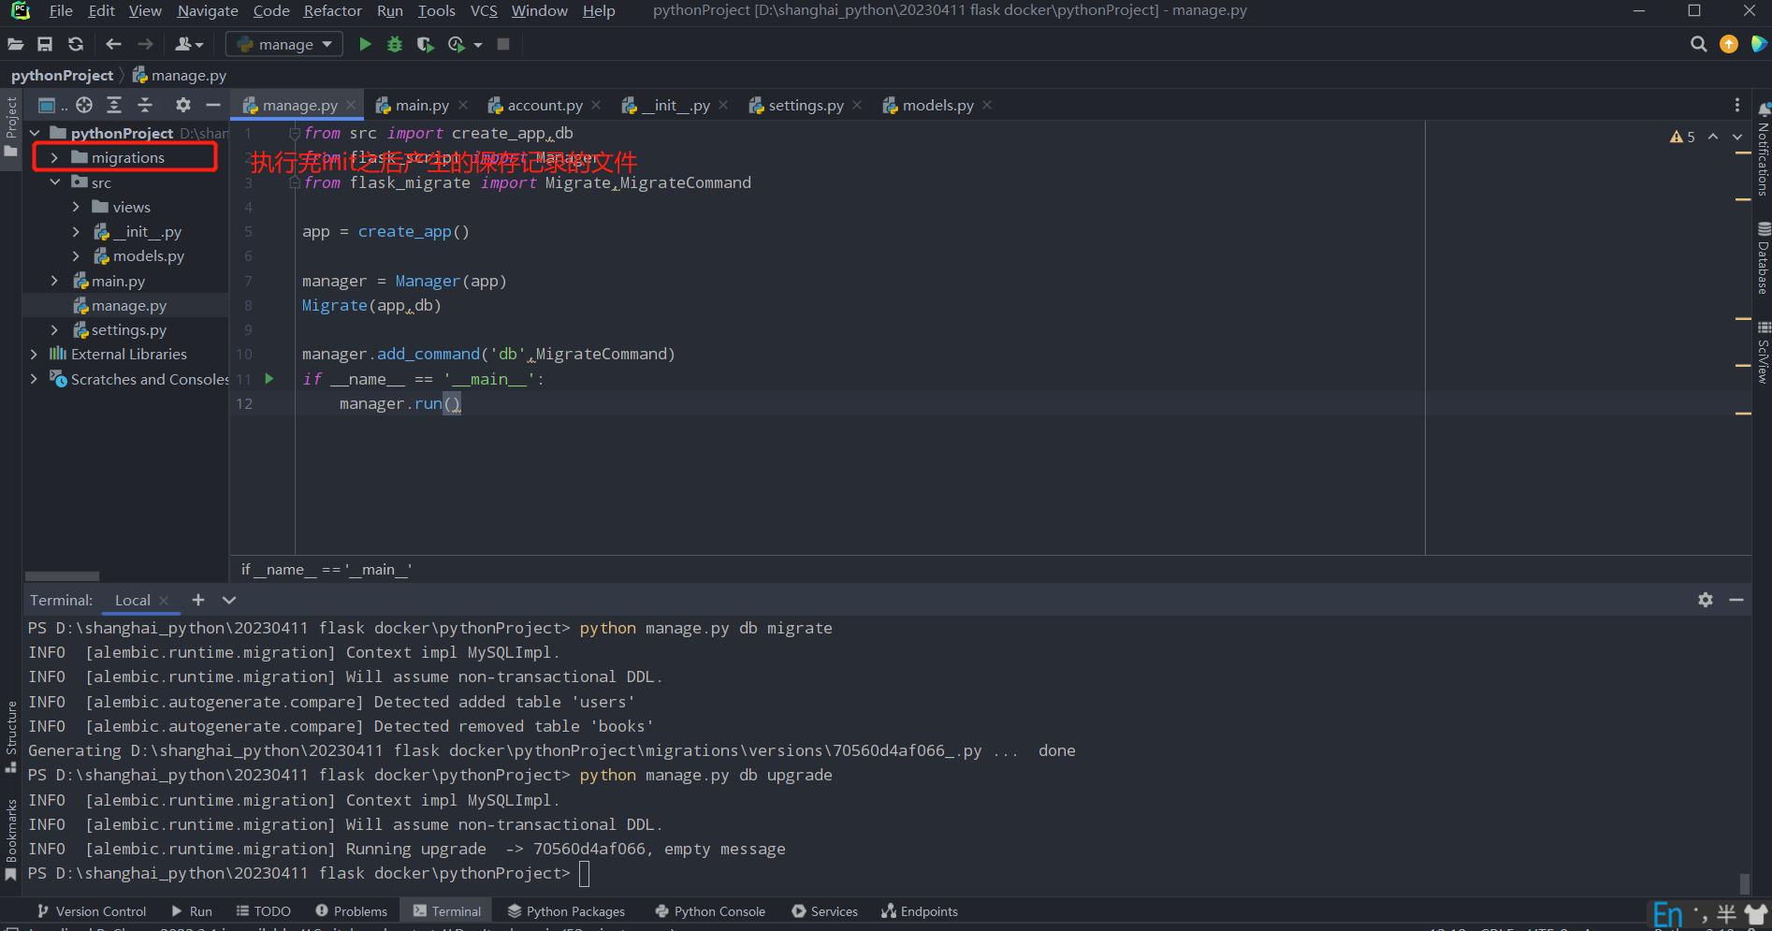The height and width of the screenshot is (931, 1772).
Task: Open terminal sessions dropdown chevron
Action: coord(229,600)
